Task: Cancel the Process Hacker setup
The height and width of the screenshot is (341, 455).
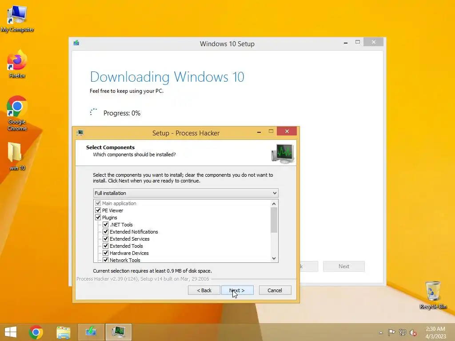Action: click(275, 290)
